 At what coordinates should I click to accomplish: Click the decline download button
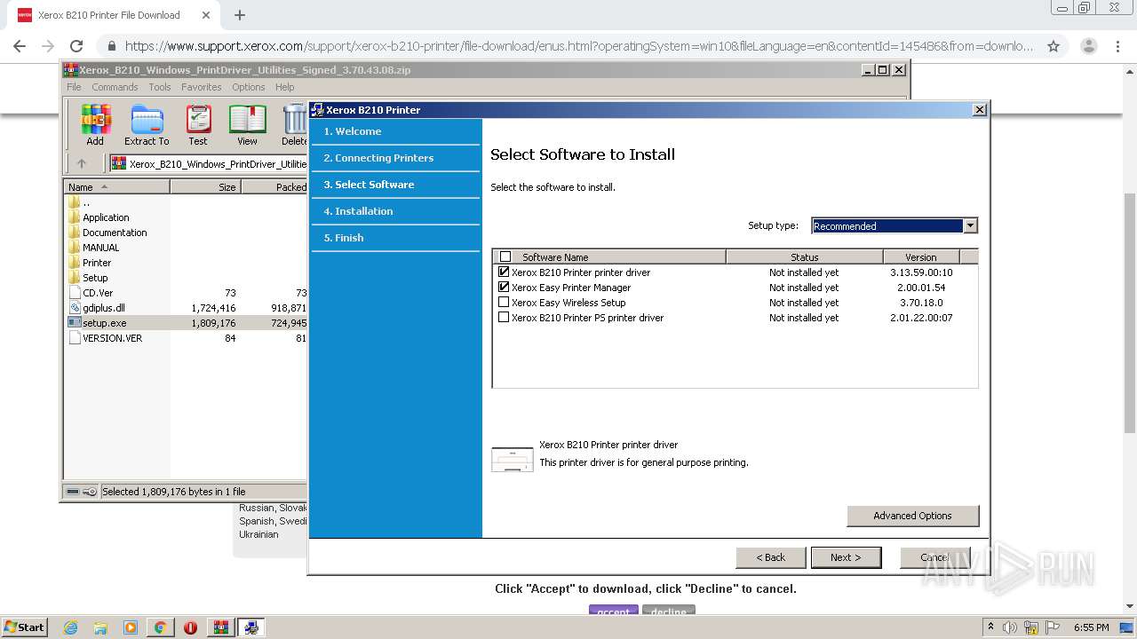669,610
